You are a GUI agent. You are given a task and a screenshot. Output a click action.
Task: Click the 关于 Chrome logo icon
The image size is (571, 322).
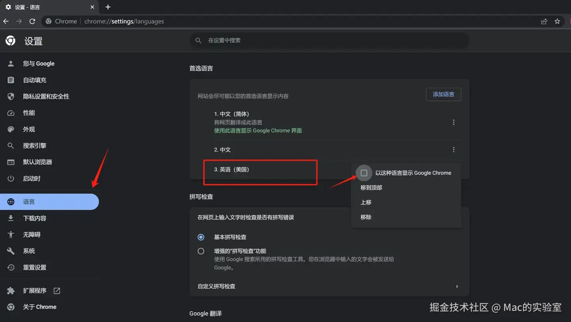[11, 307]
